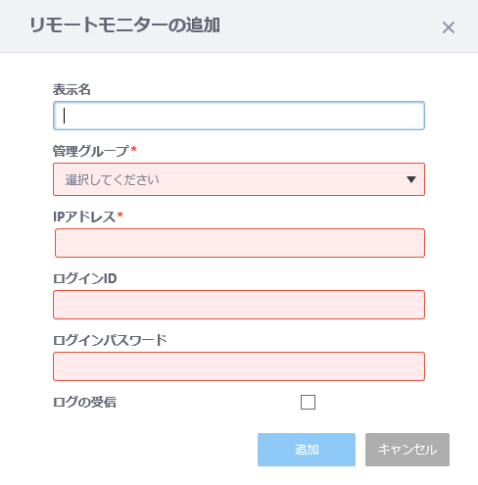Close the リモートモニターの追加 dialog with X
The width and height of the screenshot is (478, 485).
449,27
